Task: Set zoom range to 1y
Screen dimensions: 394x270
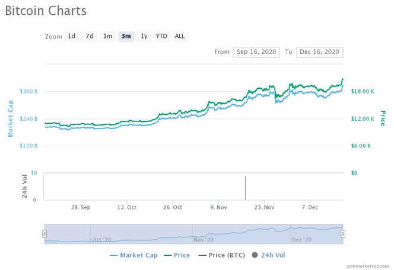Action: (x=144, y=36)
